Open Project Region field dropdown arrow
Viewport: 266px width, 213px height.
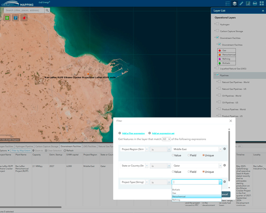[147, 149]
